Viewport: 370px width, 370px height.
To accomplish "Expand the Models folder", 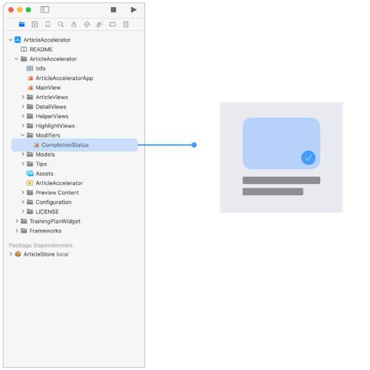I will [x=23, y=154].
